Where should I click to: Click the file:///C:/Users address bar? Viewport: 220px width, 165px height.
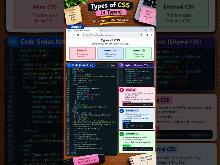(112, 35)
